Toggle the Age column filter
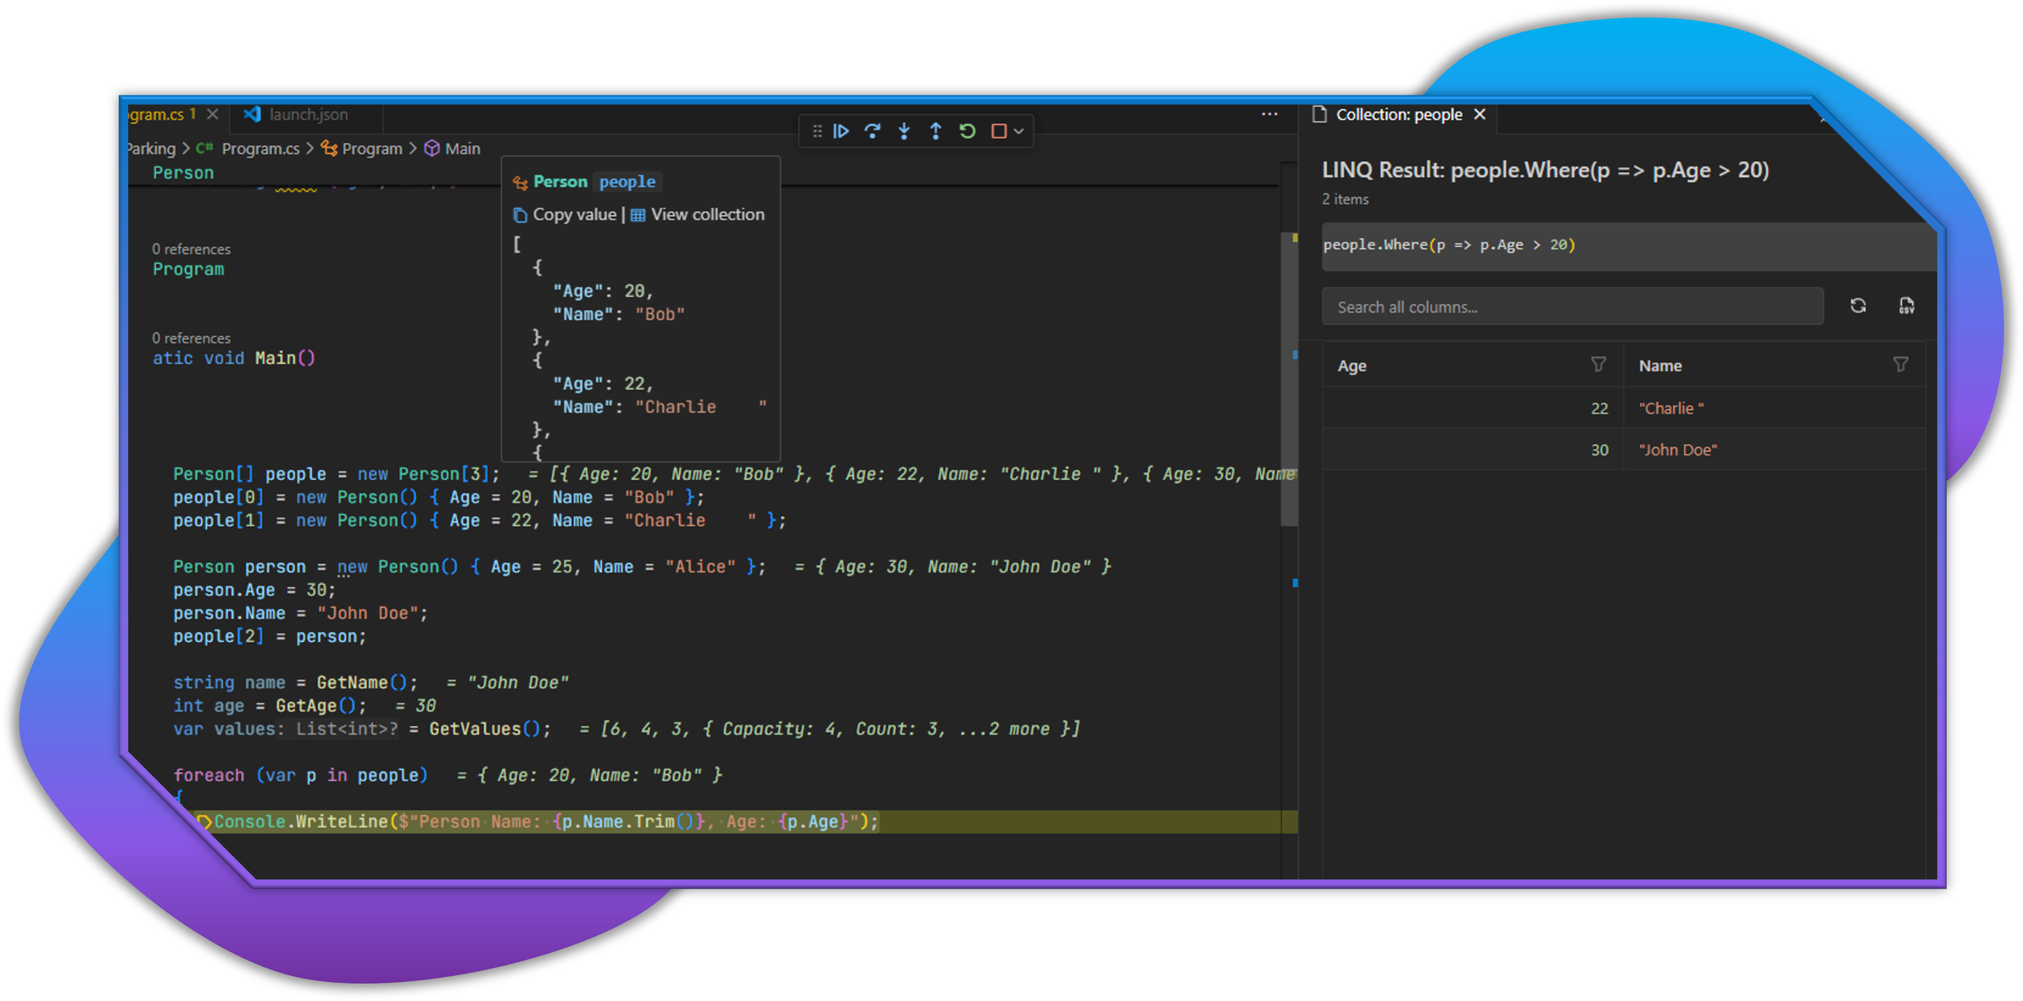2023x1001 pixels. pos(1598,364)
